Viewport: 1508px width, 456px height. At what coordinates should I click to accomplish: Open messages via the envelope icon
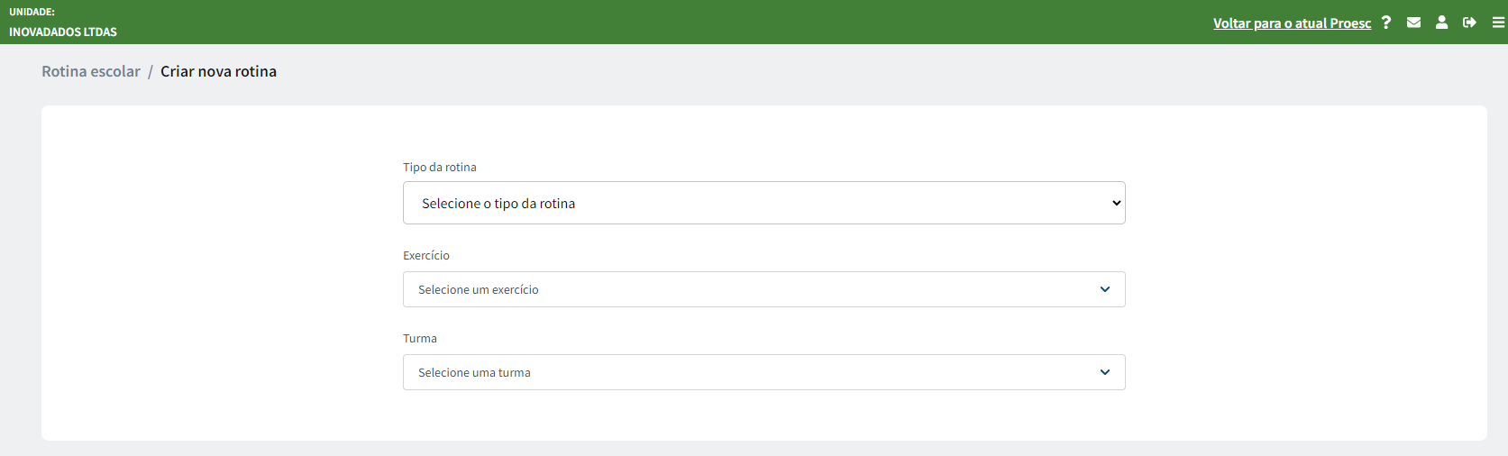(x=1413, y=23)
